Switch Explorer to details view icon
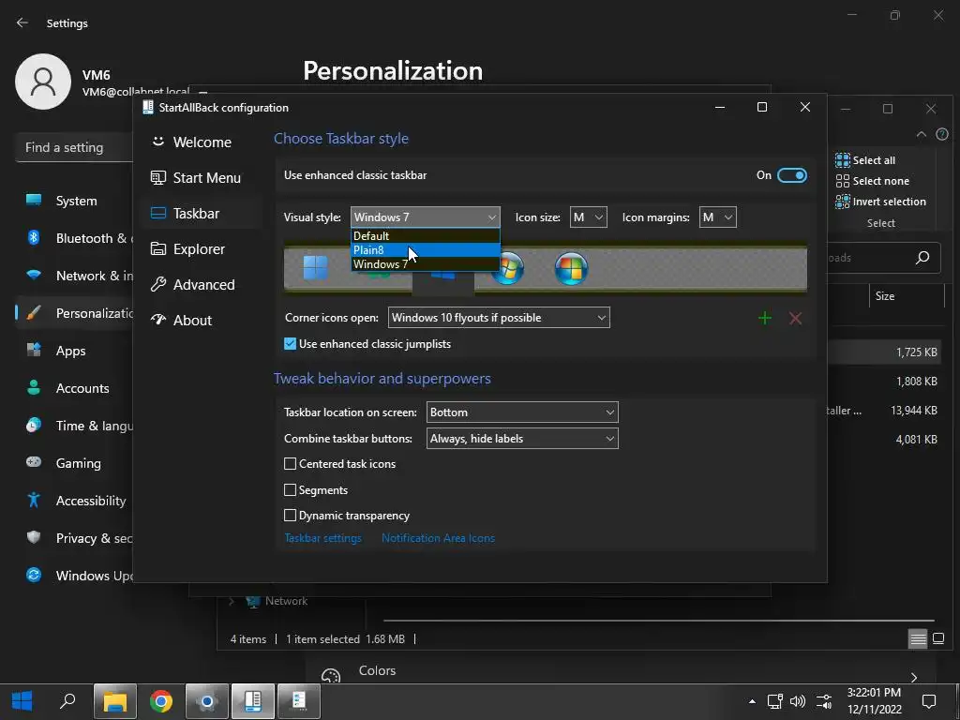This screenshot has height=720, width=960. coord(918,639)
